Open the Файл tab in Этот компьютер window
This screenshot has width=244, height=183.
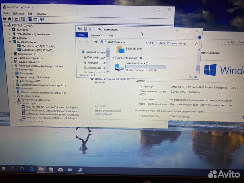pyautogui.click(x=82, y=35)
